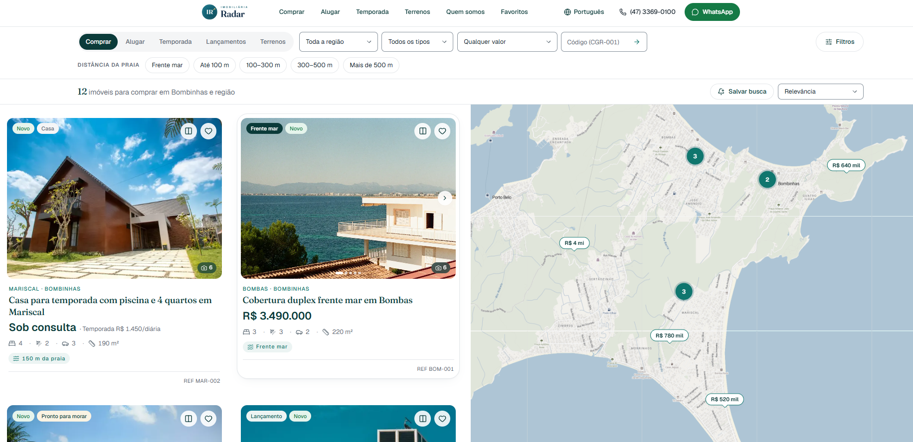The height and width of the screenshot is (442, 913).
Task: Select the Alugar search tab
Action: 135,42
